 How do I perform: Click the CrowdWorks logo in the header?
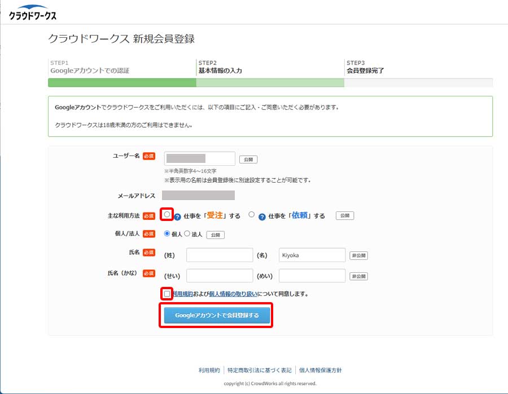(32, 12)
